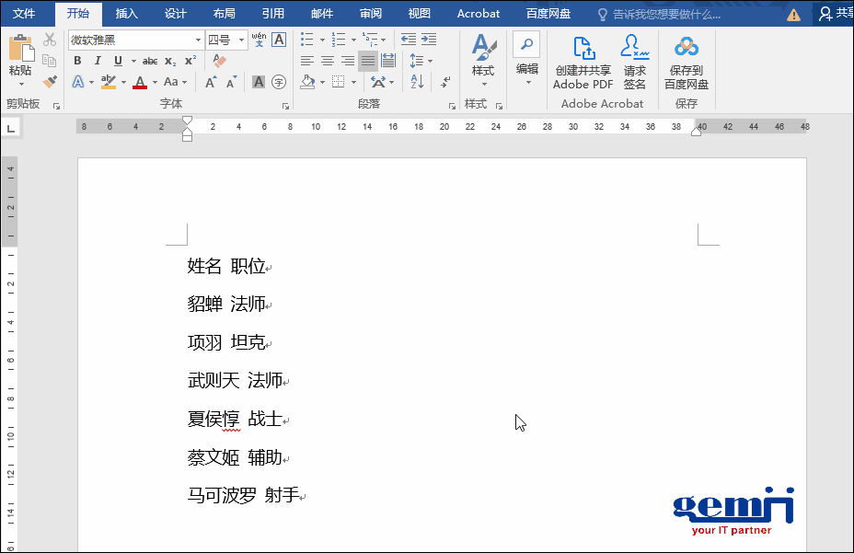Click the Clear Formatting eraser icon
Image resolution: width=854 pixels, height=553 pixels.
(x=219, y=61)
